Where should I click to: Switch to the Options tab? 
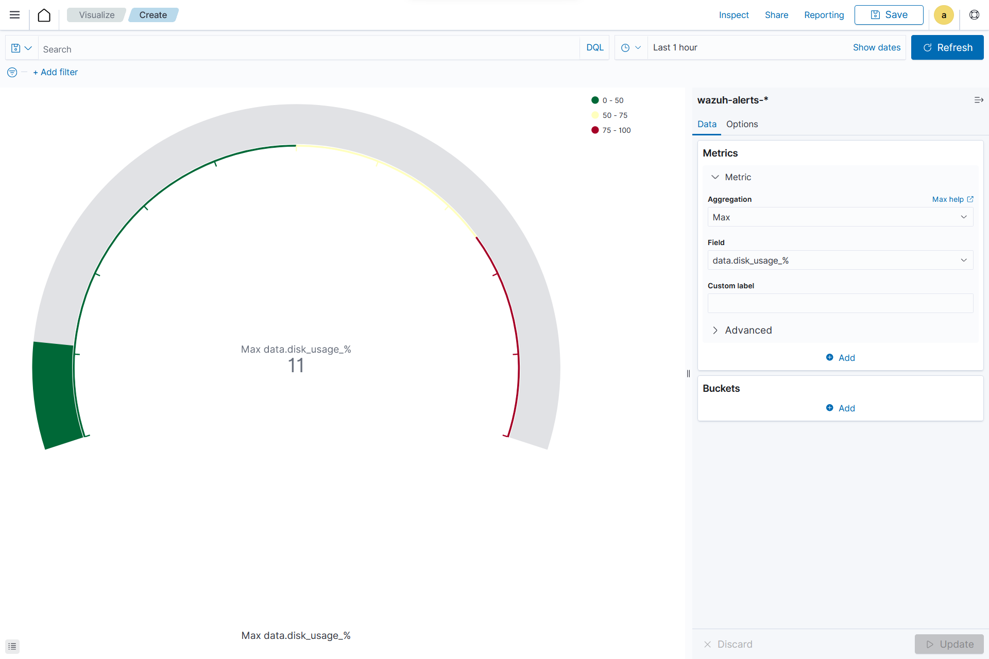point(742,124)
